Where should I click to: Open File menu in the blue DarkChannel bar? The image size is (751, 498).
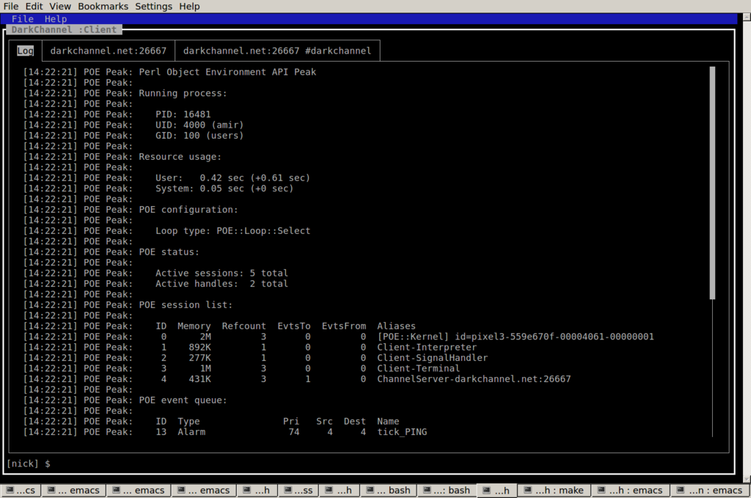[23, 19]
